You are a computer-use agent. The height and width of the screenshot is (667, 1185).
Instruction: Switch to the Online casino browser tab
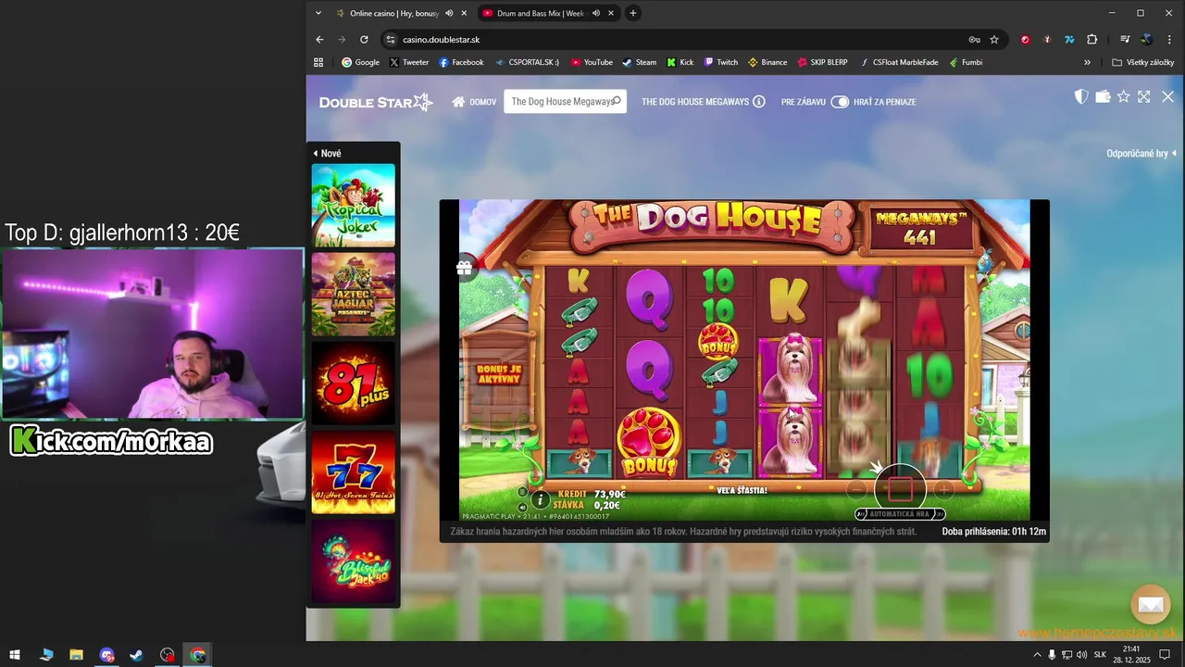click(x=395, y=13)
